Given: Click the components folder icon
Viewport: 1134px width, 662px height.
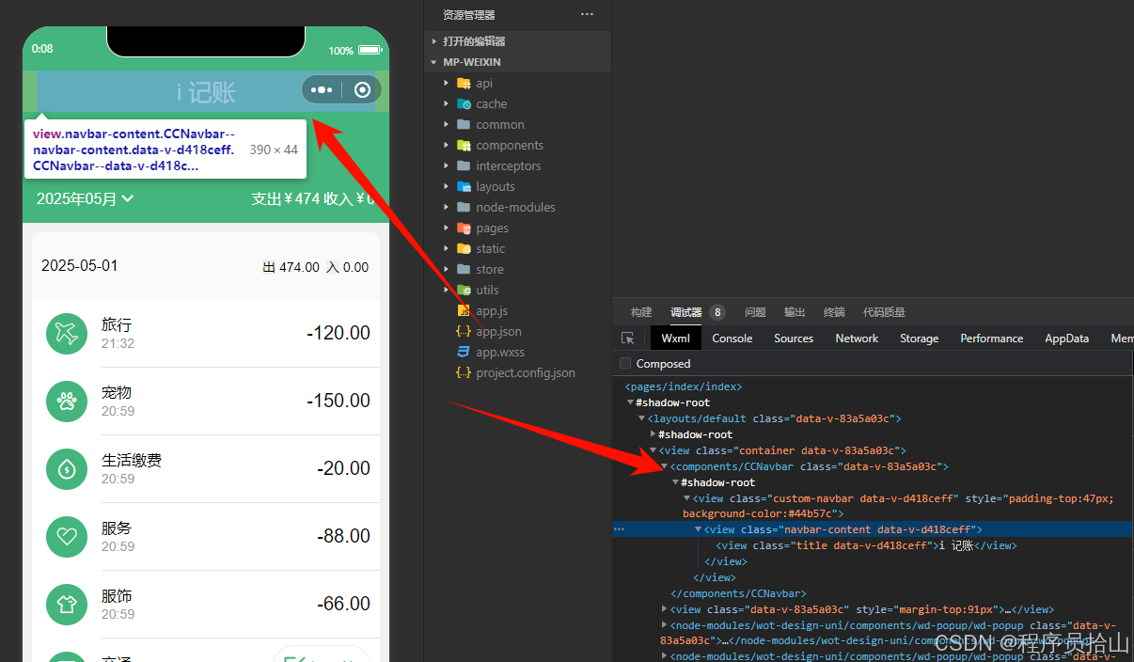Looking at the screenshot, I should 464,146.
